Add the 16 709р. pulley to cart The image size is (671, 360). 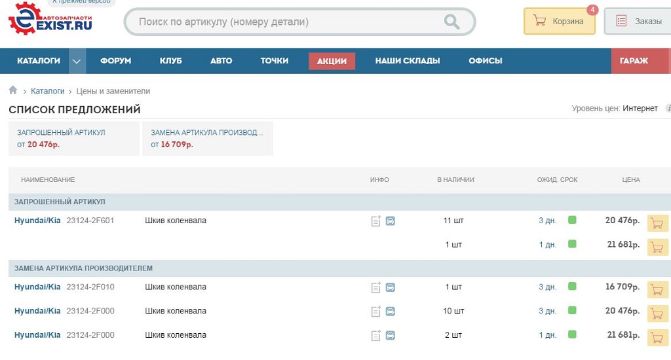click(x=657, y=289)
